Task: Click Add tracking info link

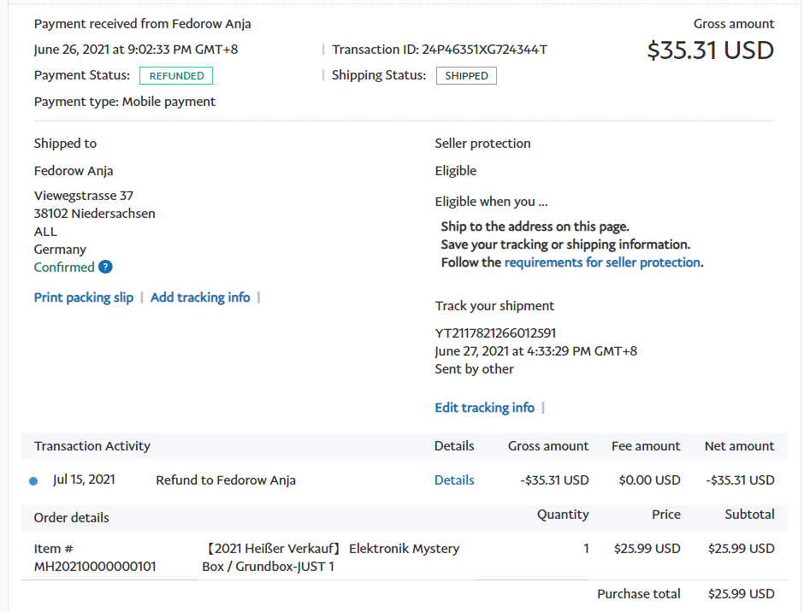Action: (x=200, y=297)
